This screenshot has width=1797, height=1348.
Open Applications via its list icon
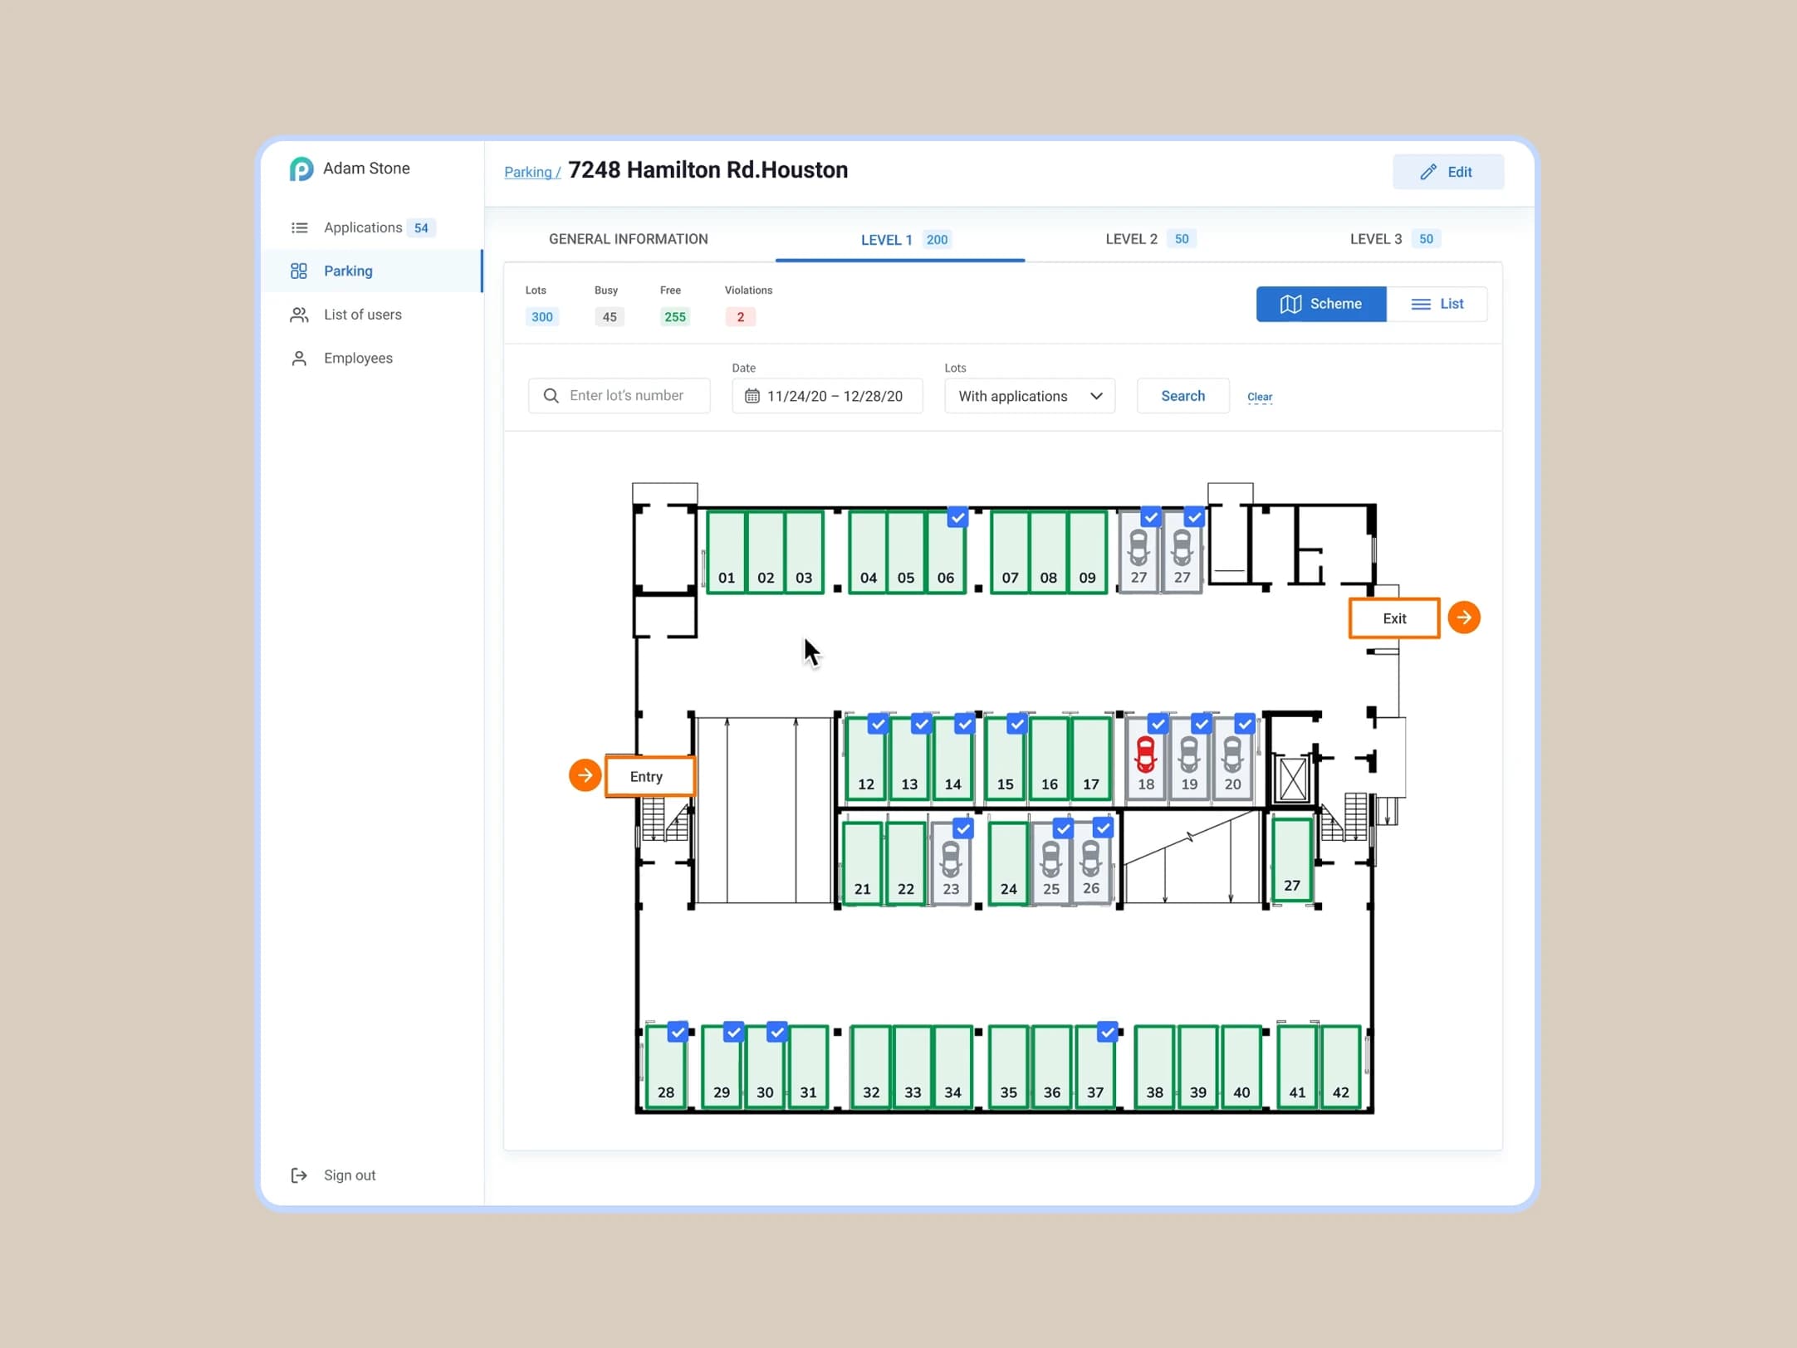300,227
